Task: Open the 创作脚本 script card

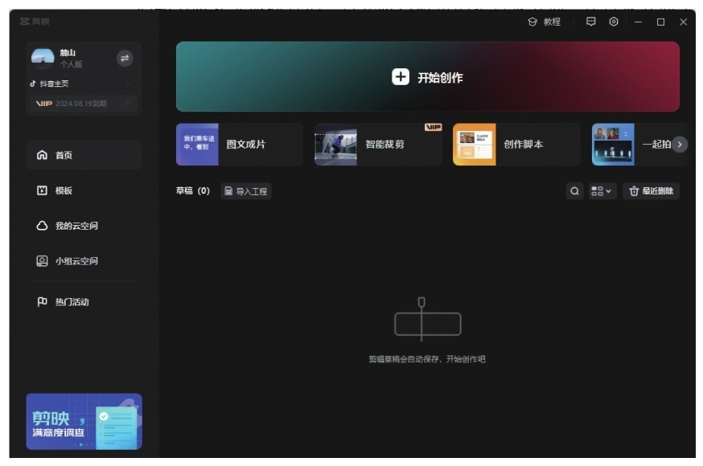Action: tap(516, 145)
